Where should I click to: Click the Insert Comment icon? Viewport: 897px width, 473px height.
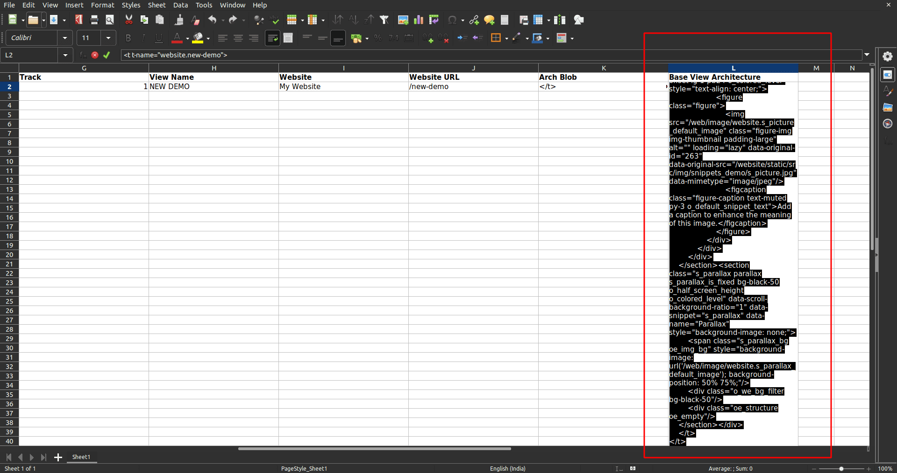489,20
